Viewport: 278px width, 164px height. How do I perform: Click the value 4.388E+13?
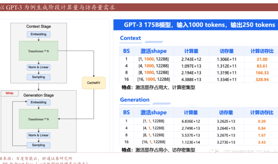coord(191,79)
